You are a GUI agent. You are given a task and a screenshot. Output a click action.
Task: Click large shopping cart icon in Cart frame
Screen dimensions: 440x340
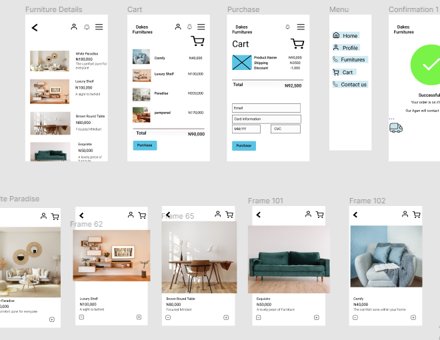(x=197, y=41)
